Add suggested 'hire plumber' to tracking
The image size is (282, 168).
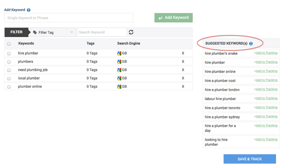point(266,62)
